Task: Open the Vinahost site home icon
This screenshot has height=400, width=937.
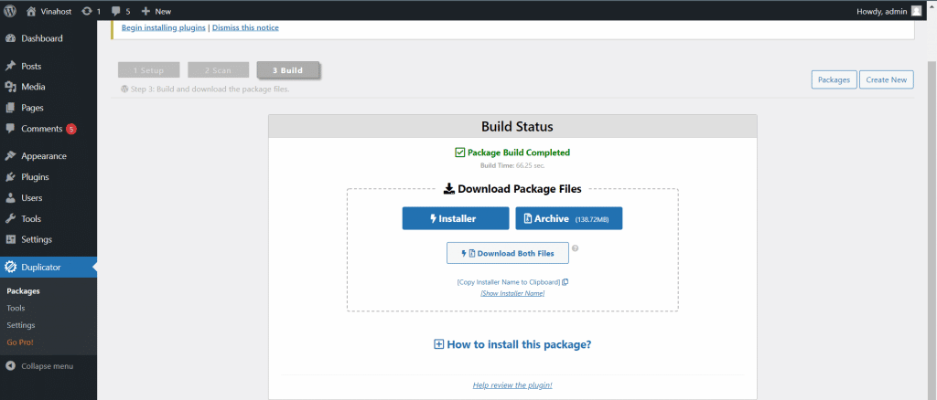Action: [x=31, y=11]
